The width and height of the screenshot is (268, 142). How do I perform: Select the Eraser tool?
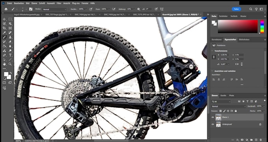(x=10, y=42)
